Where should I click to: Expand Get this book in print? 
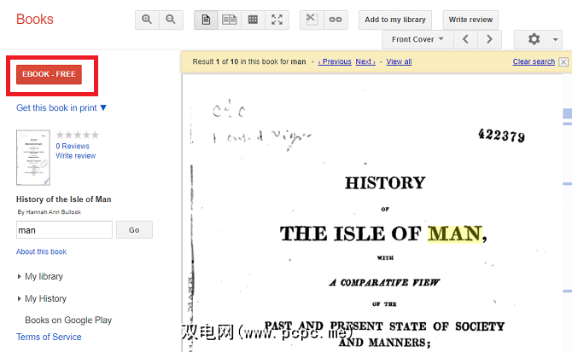pyautogui.click(x=61, y=107)
